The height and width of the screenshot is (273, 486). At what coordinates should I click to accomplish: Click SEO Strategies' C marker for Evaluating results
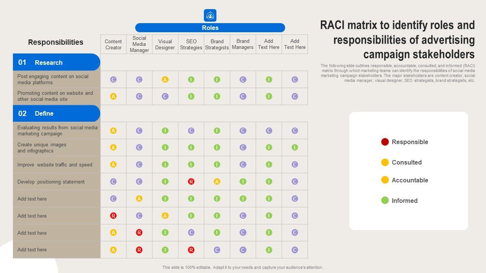(191, 130)
